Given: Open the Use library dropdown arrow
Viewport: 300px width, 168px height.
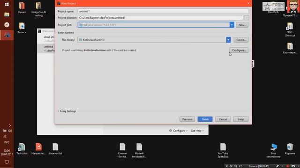Looking at the screenshot, I should tap(228, 40).
